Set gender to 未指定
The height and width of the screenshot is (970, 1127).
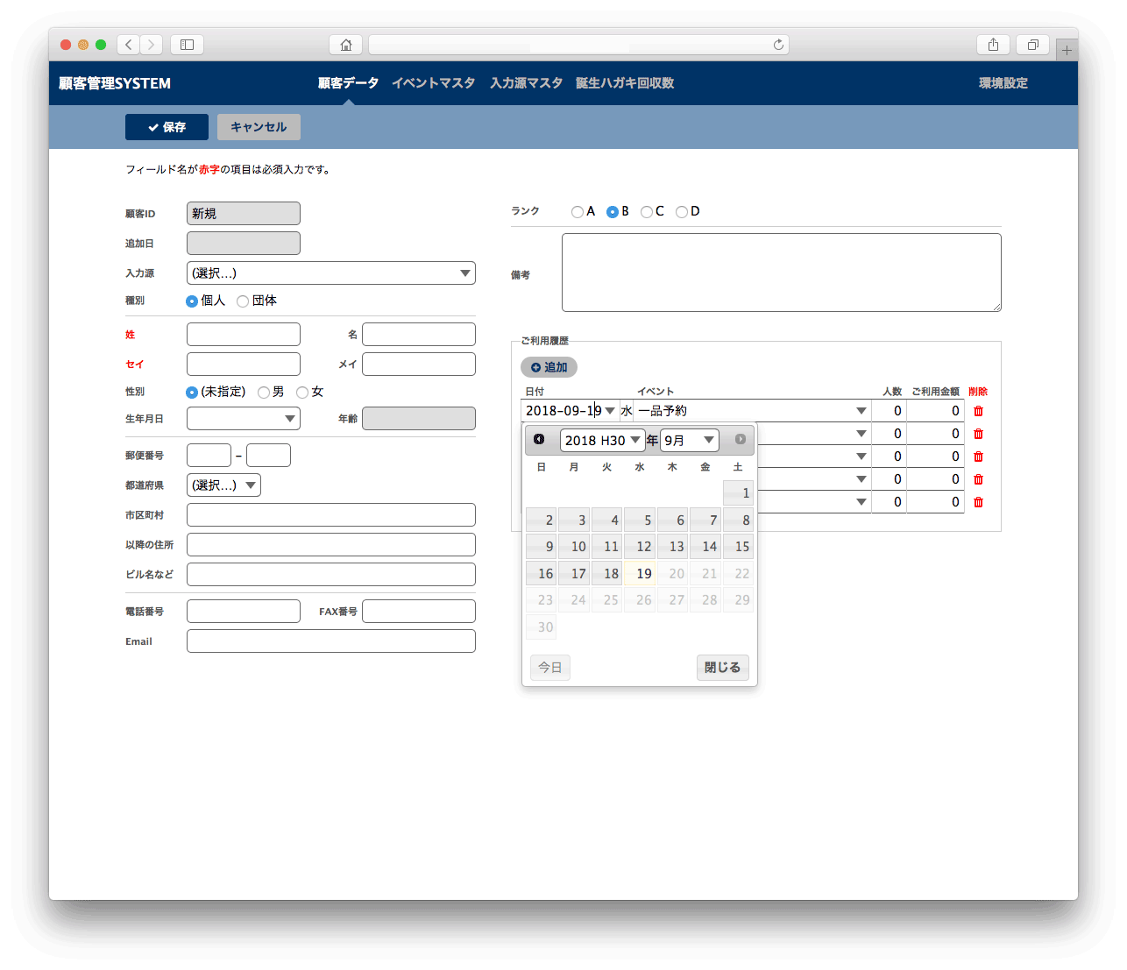pos(192,392)
